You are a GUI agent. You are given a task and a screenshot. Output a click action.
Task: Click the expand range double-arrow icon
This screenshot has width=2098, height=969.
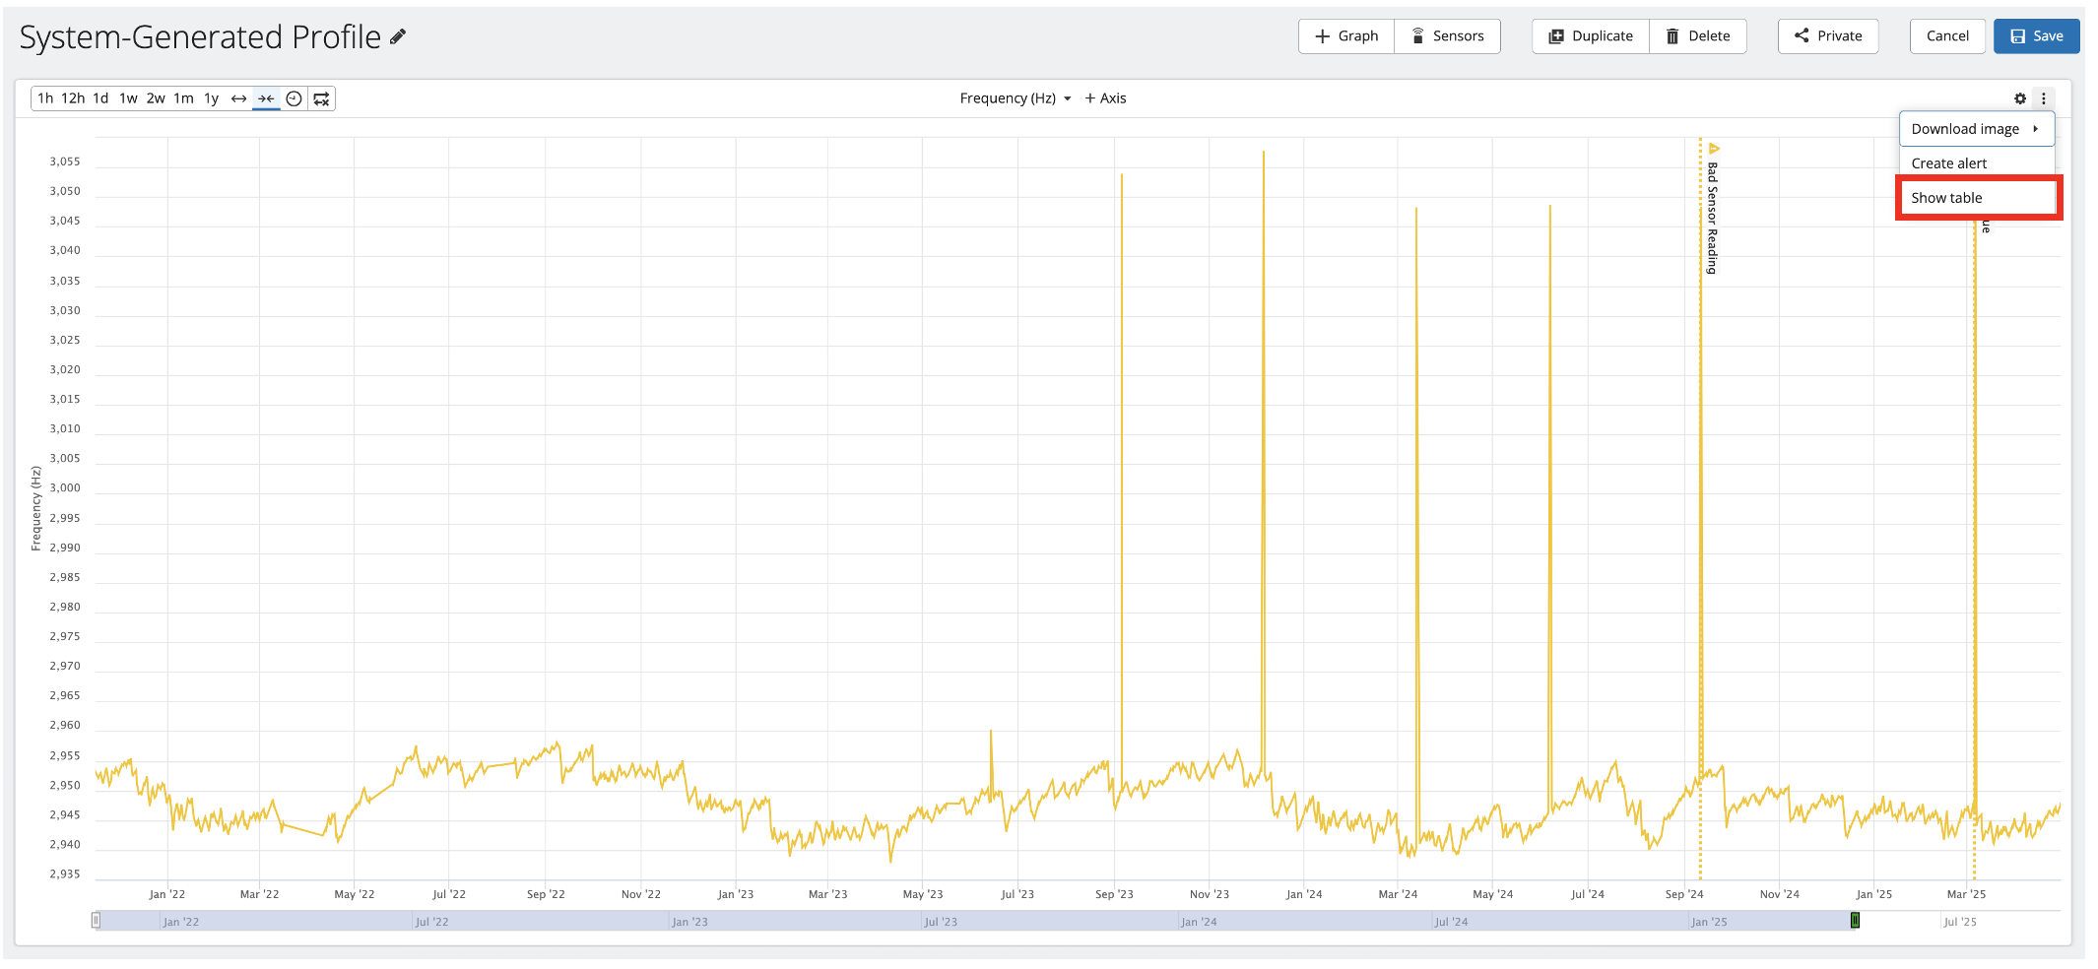coord(238,98)
